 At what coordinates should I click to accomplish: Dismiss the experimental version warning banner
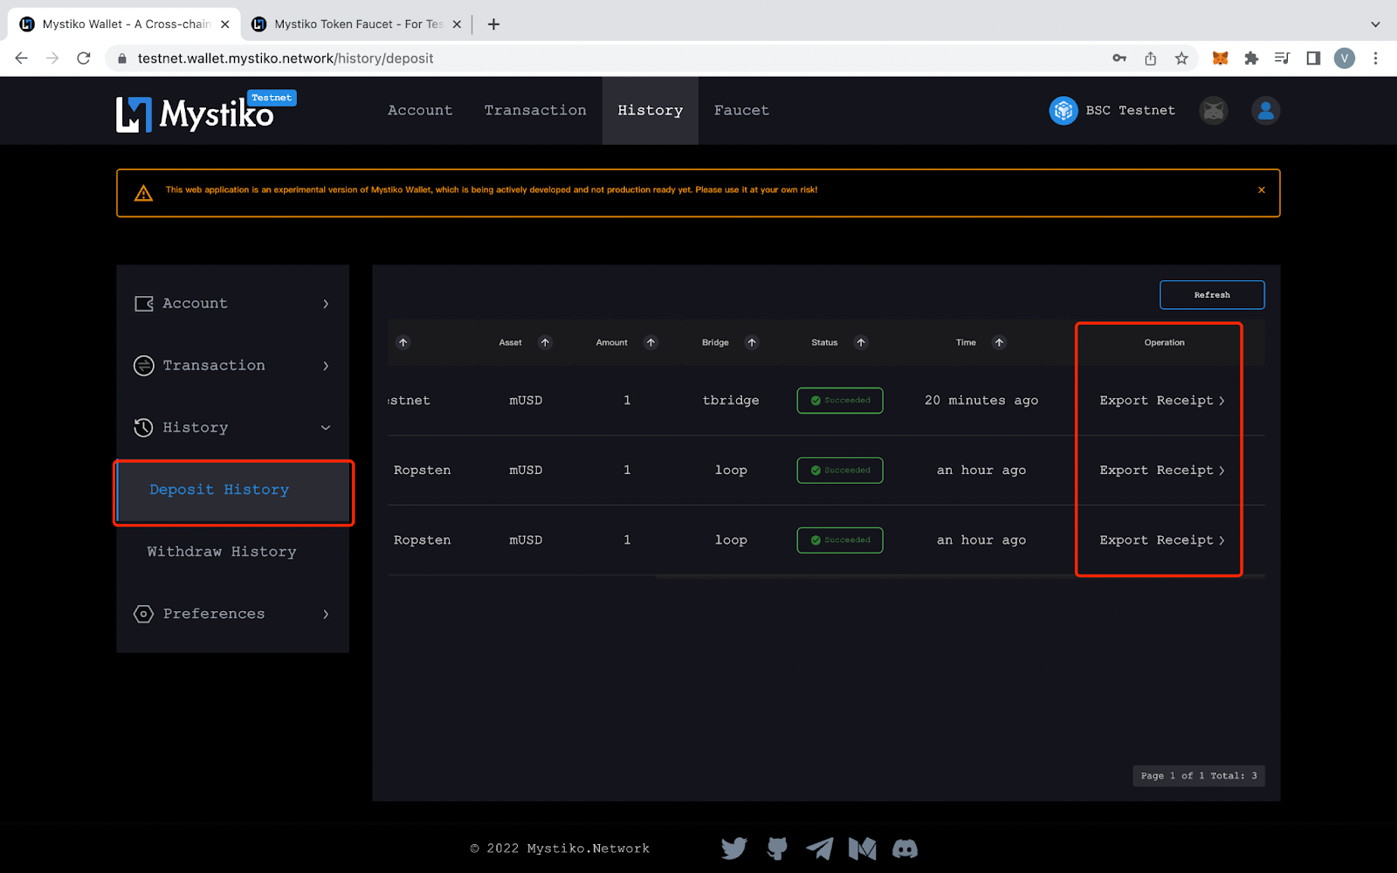point(1262,189)
